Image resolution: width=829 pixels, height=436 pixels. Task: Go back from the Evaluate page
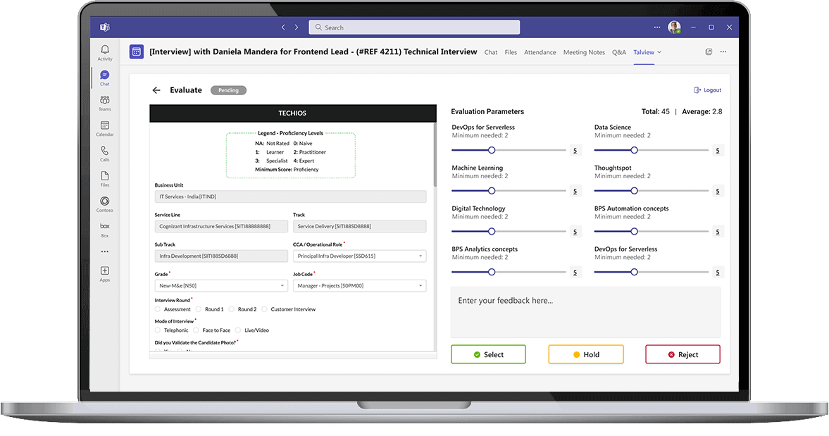156,90
